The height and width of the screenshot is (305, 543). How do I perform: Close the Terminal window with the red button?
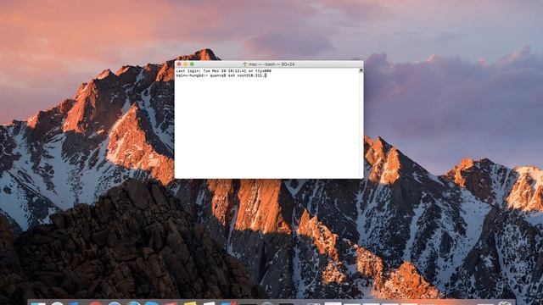(x=179, y=64)
